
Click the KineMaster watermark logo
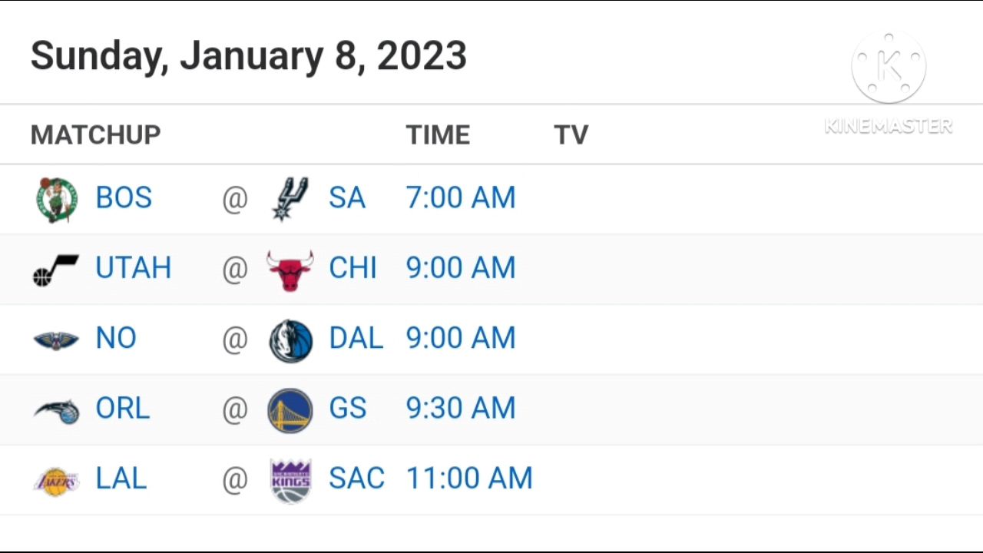(x=889, y=69)
